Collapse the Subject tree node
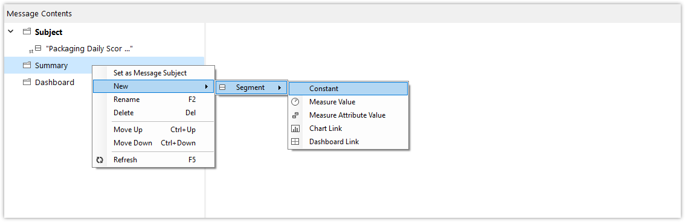The width and height of the screenshot is (685, 222). (x=11, y=31)
